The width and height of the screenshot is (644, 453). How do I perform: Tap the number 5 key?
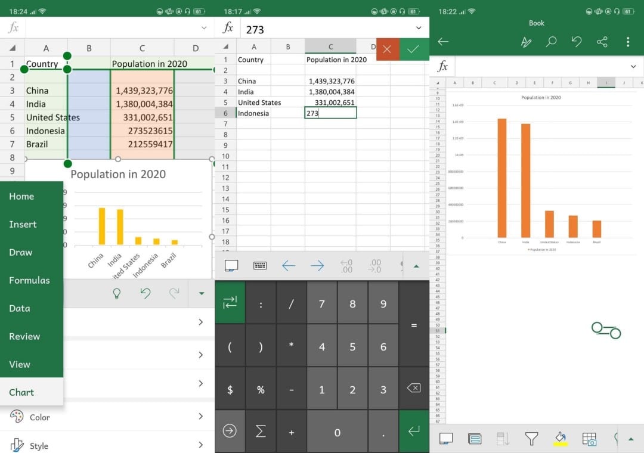click(x=352, y=347)
